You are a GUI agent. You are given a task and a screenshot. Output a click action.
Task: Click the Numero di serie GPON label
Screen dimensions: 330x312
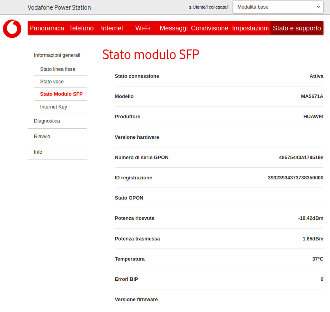click(x=142, y=158)
